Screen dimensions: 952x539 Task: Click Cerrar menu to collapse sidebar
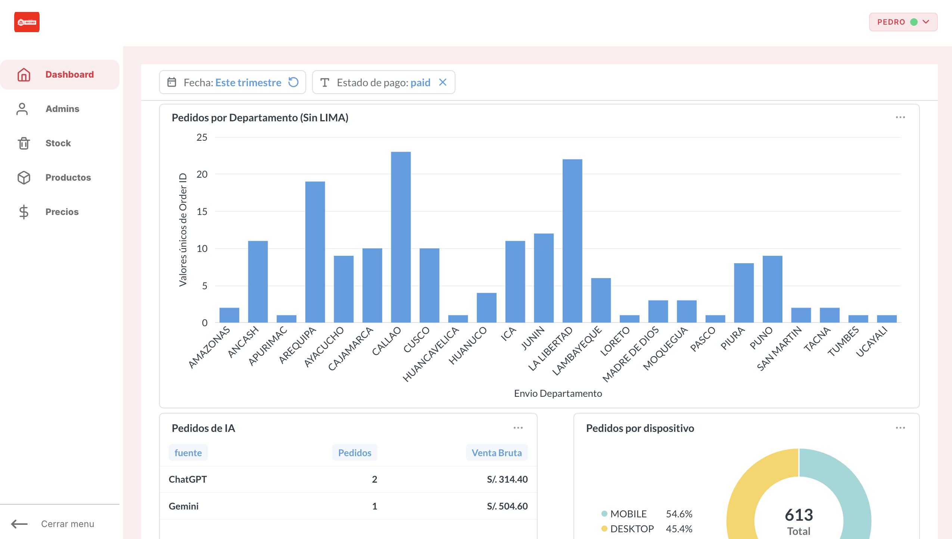coord(68,524)
